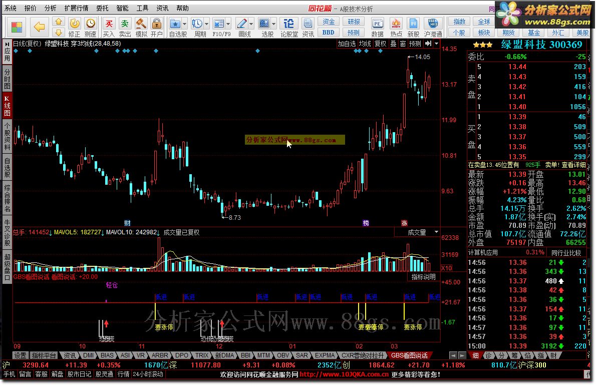Open the 资讯 news document icon
The height and width of the screenshot is (385, 596).
[308, 24]
